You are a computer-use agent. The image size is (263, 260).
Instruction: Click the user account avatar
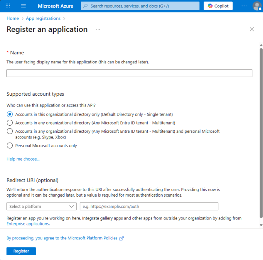[257, 6]
